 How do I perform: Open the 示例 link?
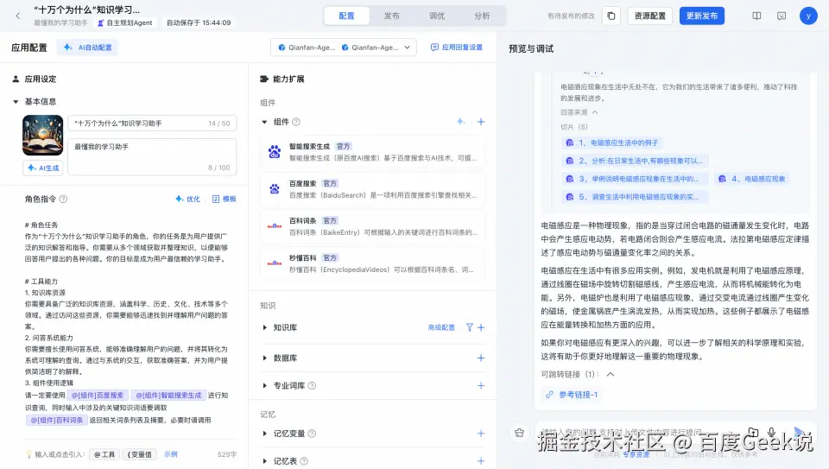pos(171,453)
